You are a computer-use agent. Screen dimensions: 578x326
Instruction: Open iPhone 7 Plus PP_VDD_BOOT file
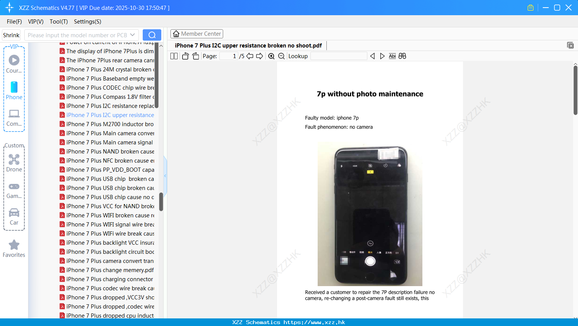tap(107, 170)
